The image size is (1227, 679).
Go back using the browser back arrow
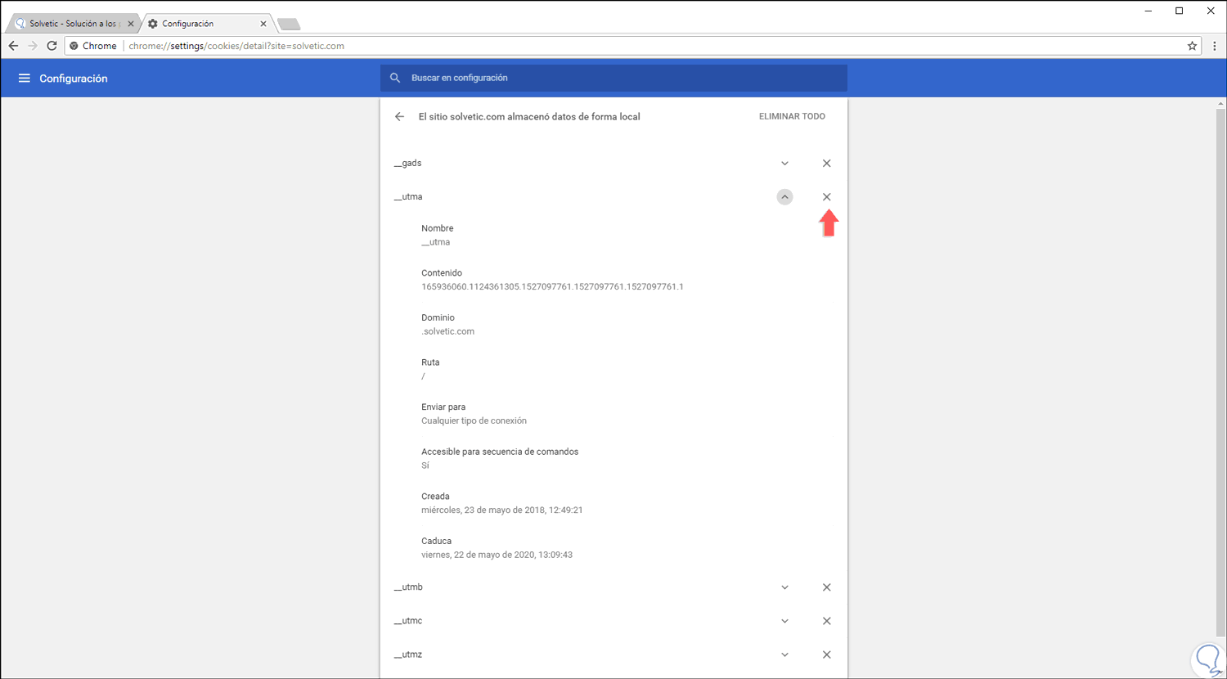click(x=13, y=46)
